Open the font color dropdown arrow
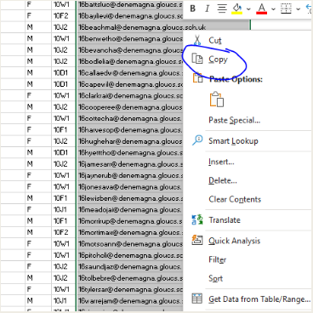The width and height of the screenshot is (313, 313). [x=273, y=9]
